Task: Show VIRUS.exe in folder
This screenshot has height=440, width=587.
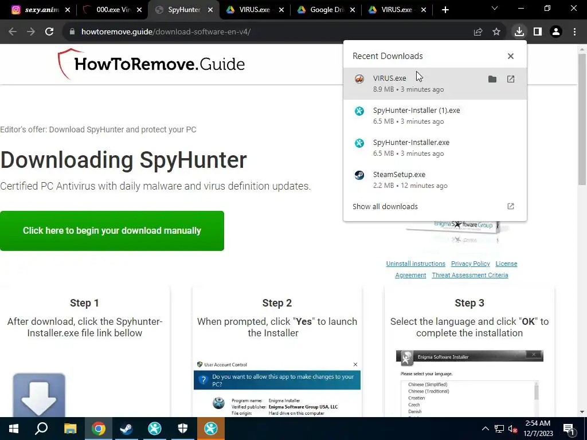Action: point(492,79)
